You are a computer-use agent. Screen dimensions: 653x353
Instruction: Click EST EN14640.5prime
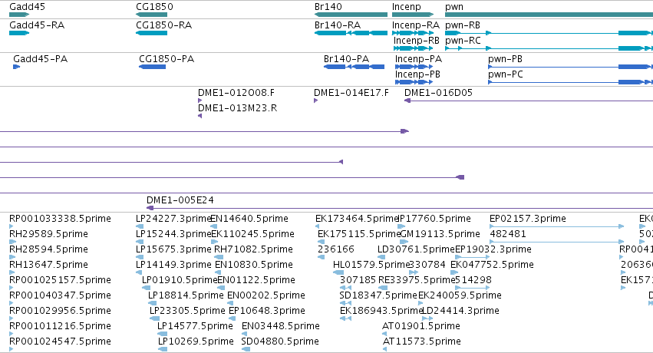point(214,226)
